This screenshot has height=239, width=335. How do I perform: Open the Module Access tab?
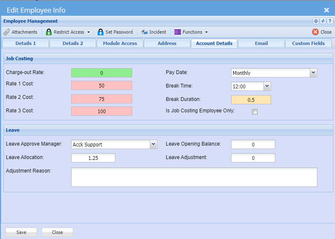coord(120,43)
